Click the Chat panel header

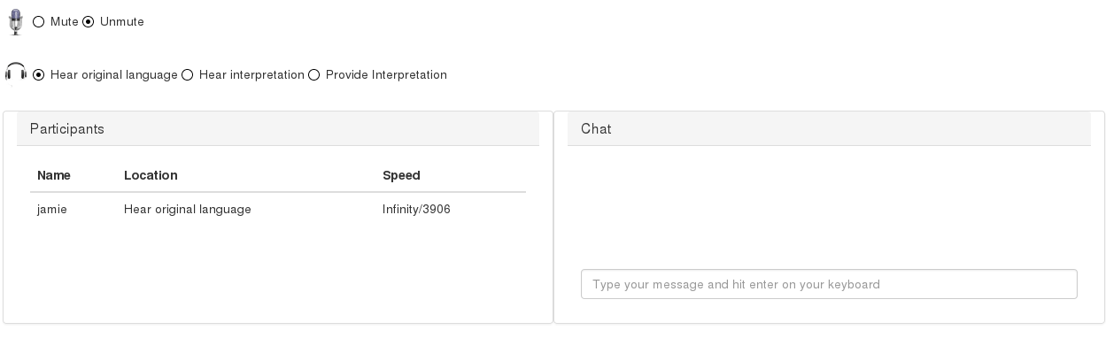pos(829,129)
